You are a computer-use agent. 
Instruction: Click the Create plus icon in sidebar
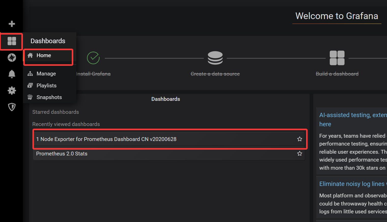pos(12,24)
